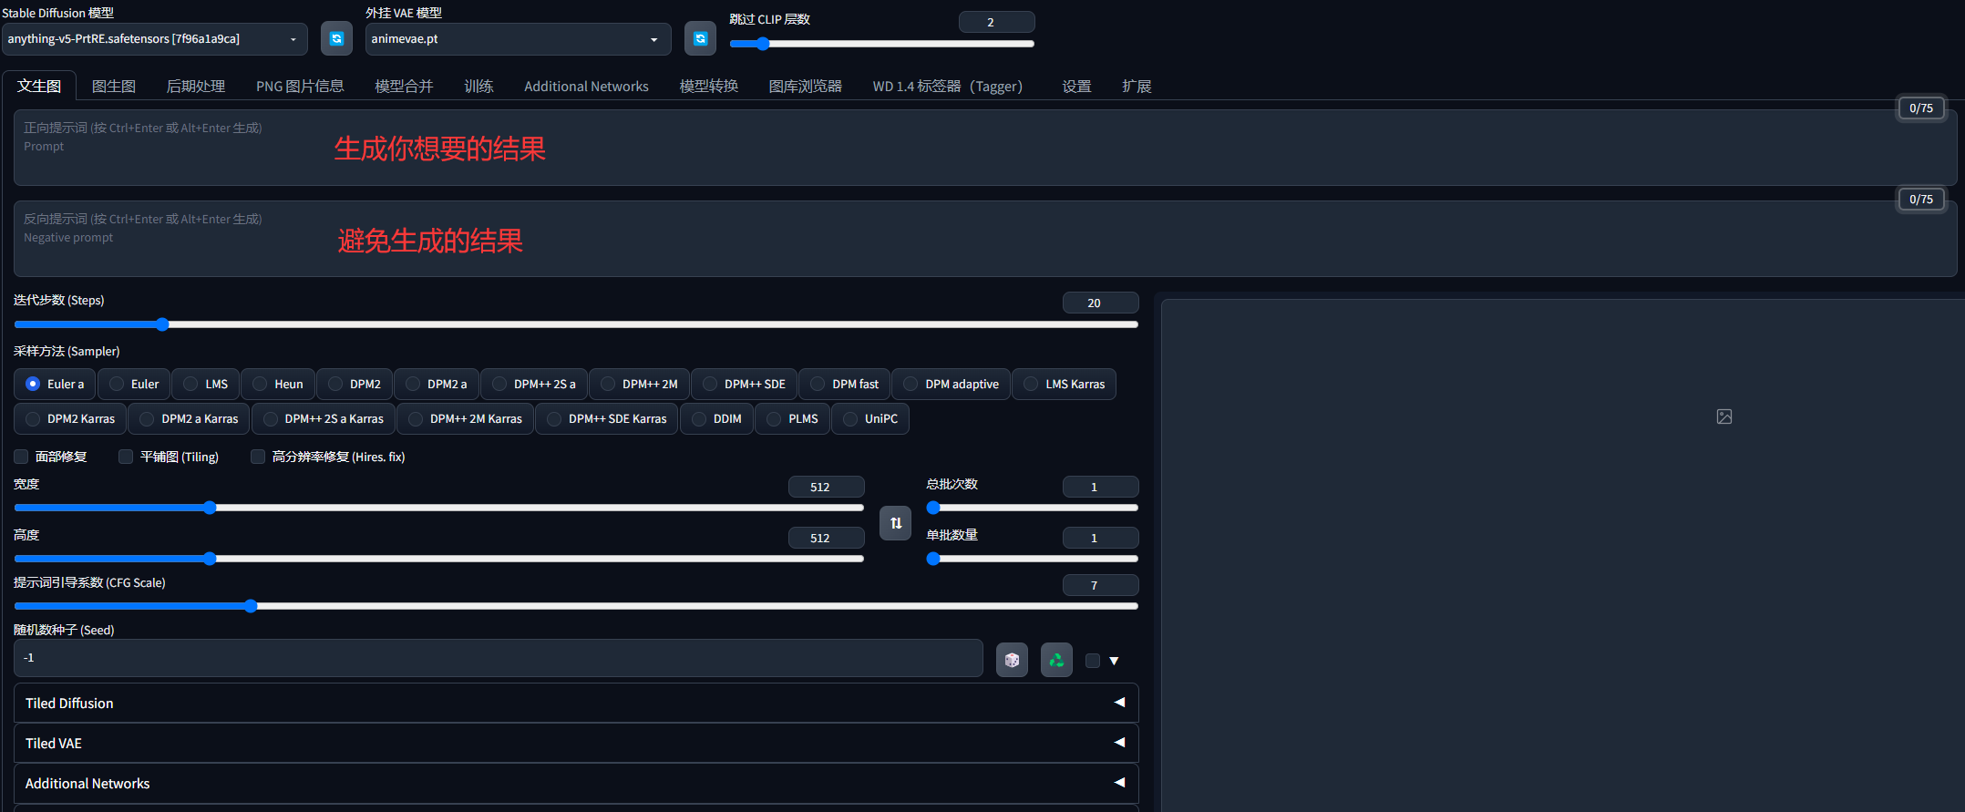Click the Seed input field

(499, 658)
